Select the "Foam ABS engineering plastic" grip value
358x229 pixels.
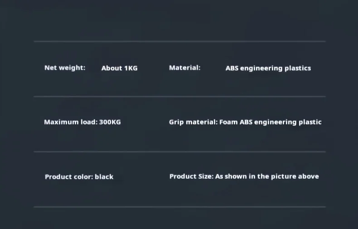click(x=271, y=122)
